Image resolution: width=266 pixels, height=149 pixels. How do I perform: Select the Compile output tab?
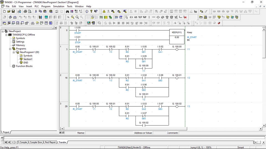click(23, 142)
